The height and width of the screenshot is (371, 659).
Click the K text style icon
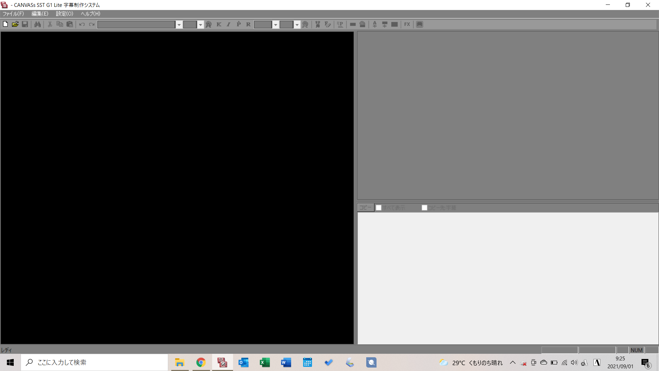point(219,24)
